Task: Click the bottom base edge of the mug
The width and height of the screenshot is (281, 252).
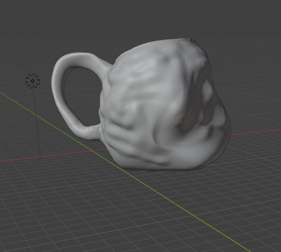Action: click(160, 169)
